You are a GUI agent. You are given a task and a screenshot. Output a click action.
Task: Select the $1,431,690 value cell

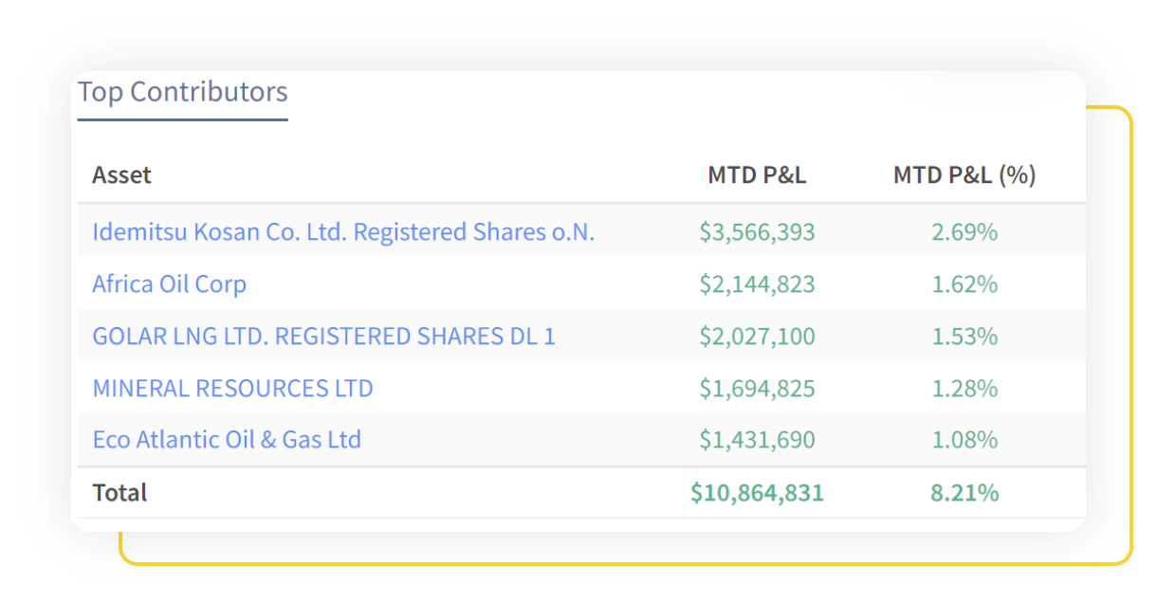click(757, 440)
